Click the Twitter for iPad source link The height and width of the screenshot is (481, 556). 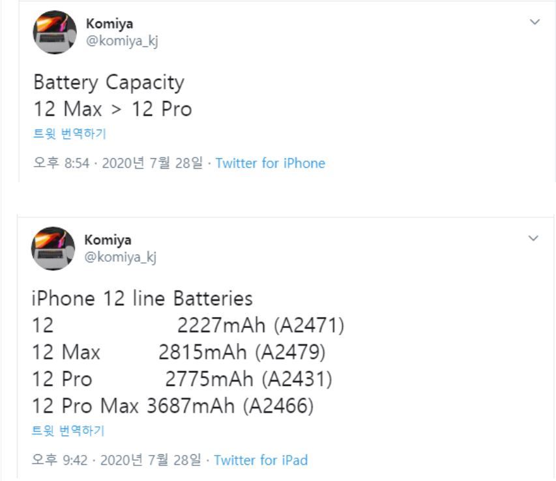coord(261,460)
